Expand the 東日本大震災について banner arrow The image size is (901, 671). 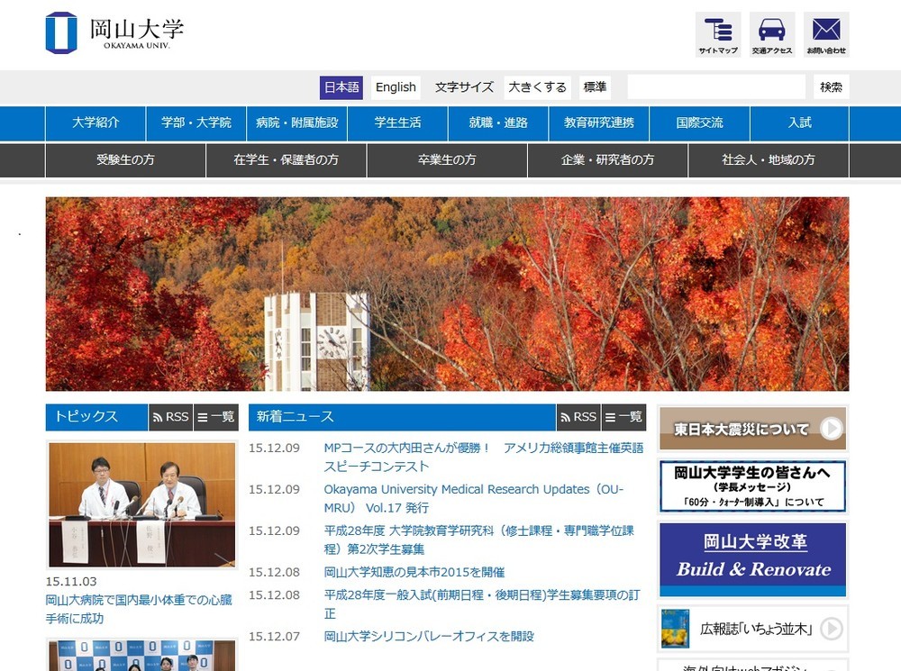pyautogui.click(x=831, y=430)
